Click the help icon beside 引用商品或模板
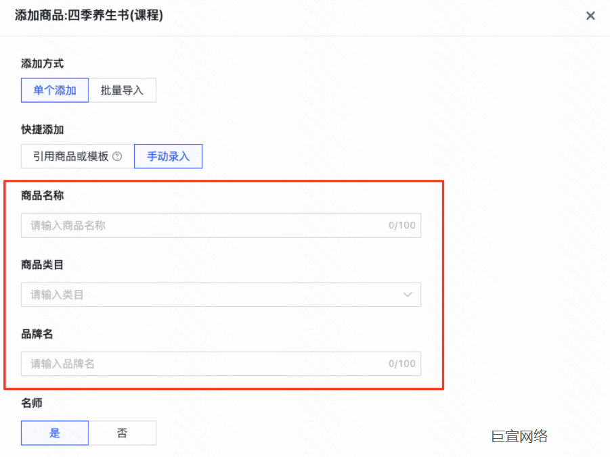This screenshot has width=610, height=457. [117, 157]
